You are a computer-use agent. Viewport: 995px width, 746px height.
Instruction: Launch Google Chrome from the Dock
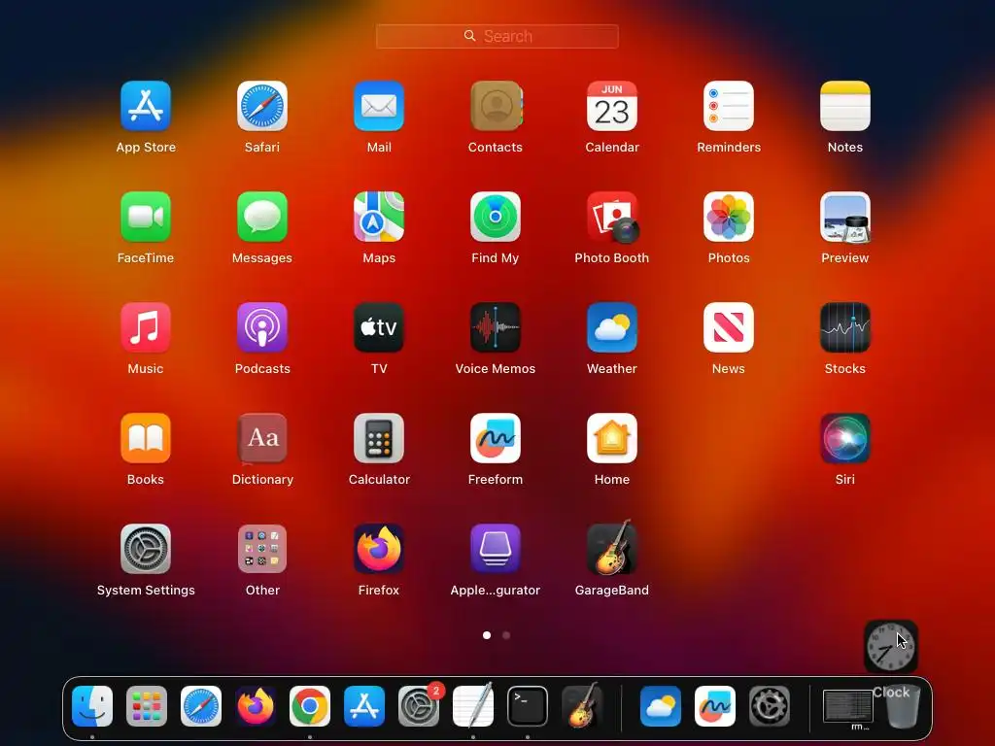click(310, 706)
